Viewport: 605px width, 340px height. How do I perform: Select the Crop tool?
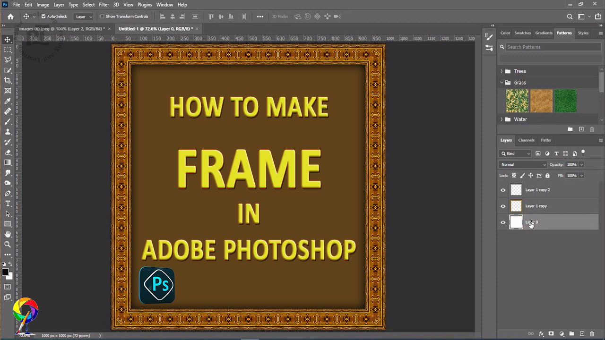[8, 80]
